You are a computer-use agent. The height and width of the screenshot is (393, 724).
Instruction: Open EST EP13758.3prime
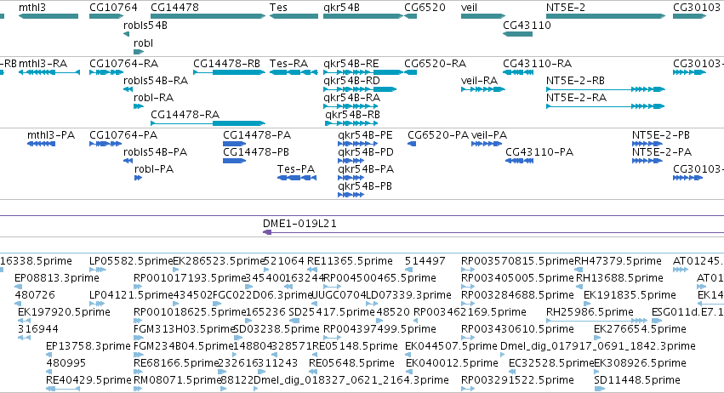pos(49,355)
